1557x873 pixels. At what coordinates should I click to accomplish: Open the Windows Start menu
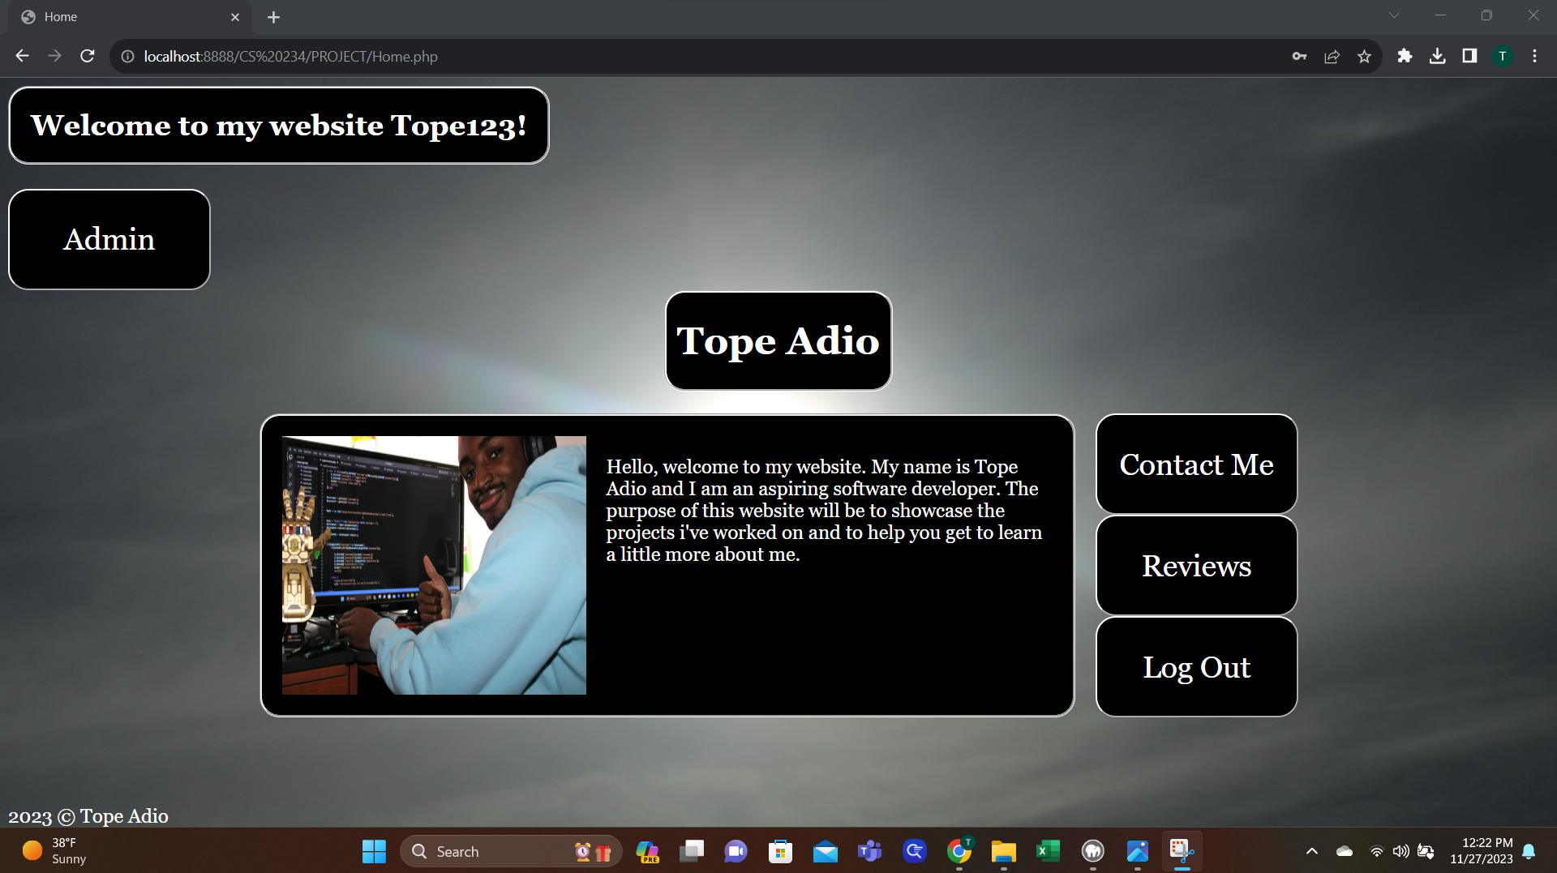[374, 851]
